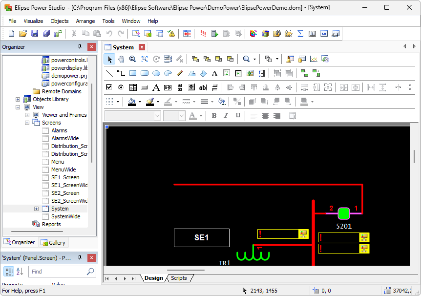The width and height of the screenshot is (421, 296).
Task: Expand the System tree node
Action: (36, 209)
